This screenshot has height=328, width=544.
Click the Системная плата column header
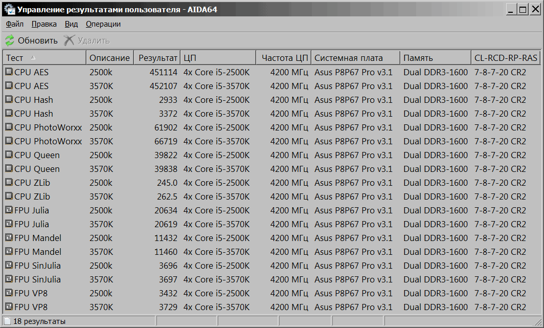click(x=355, y=58)
